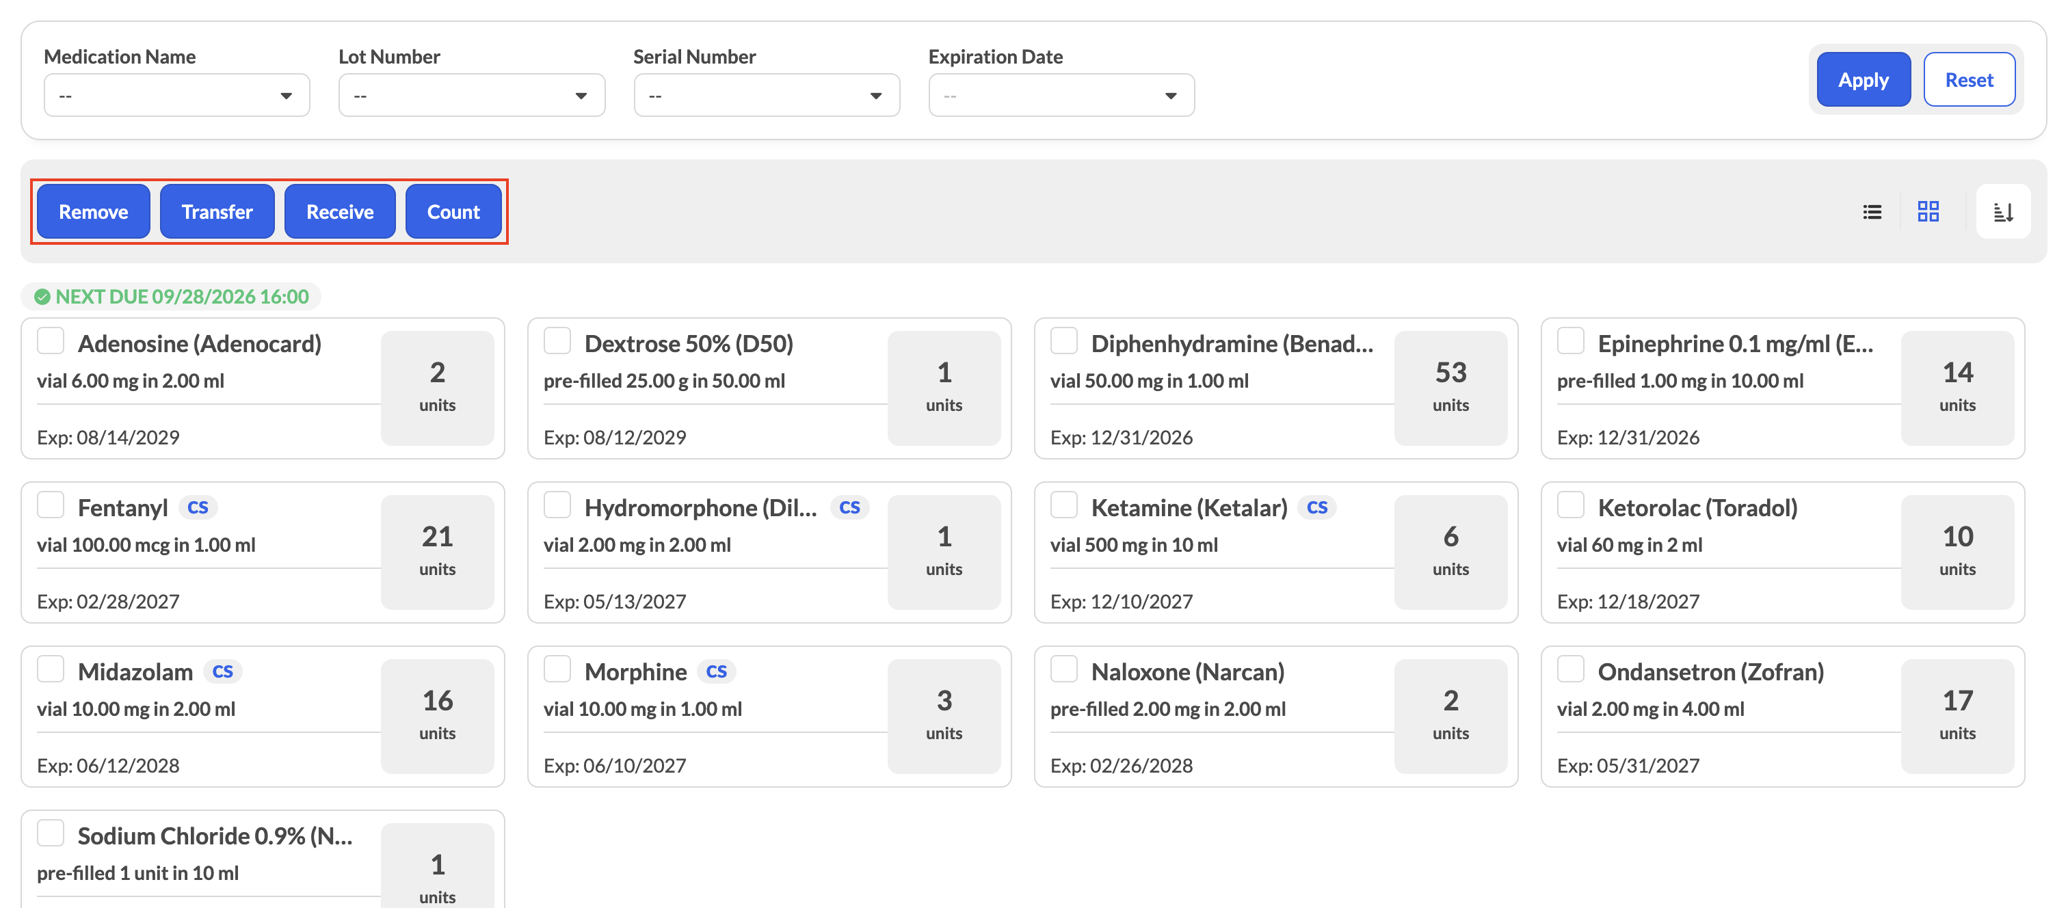Viewport: 2068px width, 908px height.
Task: Click the Ketorolac 10 units box
Action: click(x=1957, y=552)
